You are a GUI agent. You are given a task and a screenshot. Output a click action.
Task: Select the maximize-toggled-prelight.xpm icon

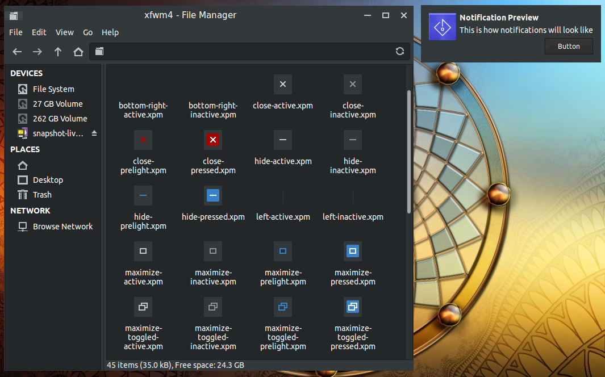(283, 307)
